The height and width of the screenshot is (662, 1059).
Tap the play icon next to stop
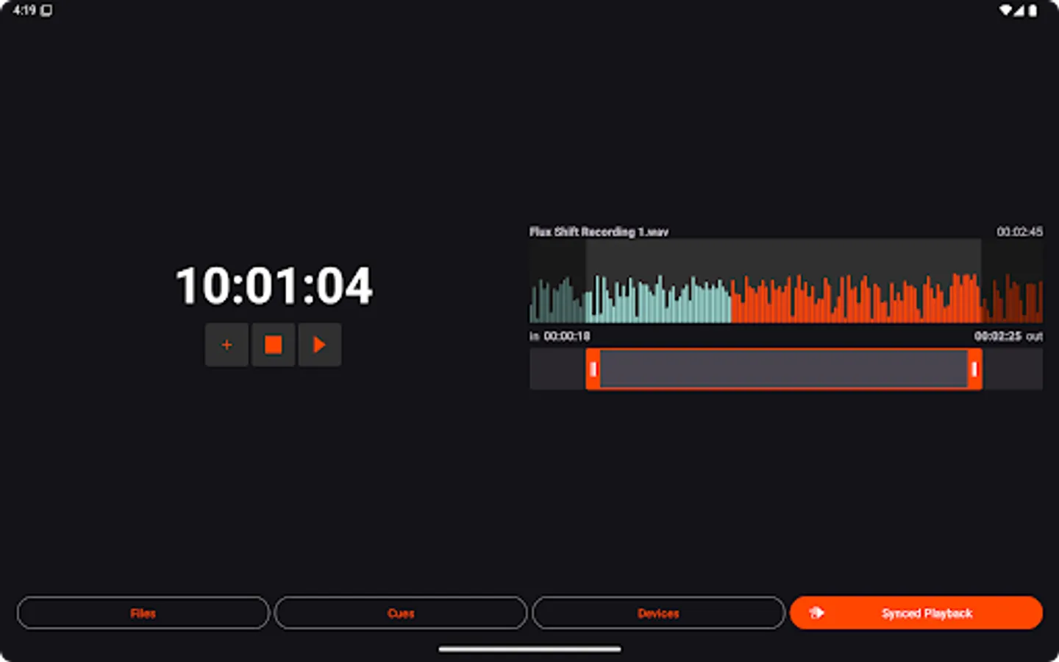[x=319, y=344]
